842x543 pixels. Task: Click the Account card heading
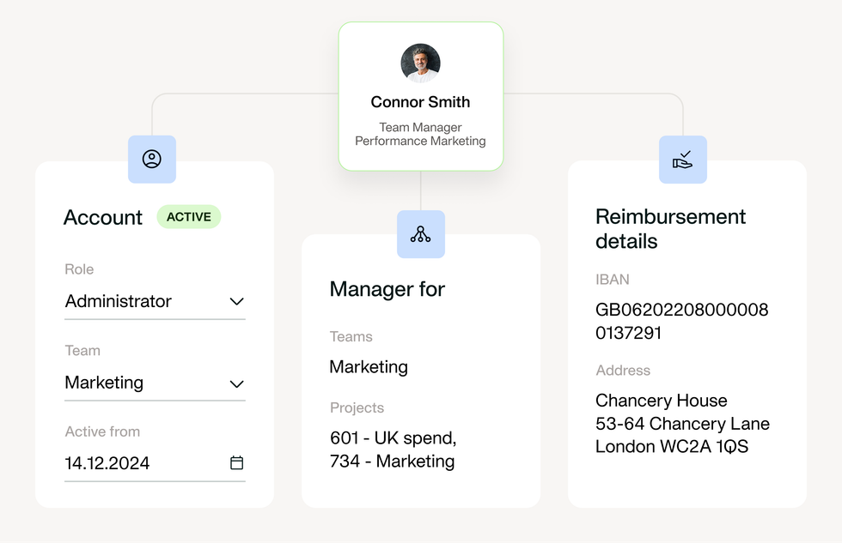(x=103, y=217)
